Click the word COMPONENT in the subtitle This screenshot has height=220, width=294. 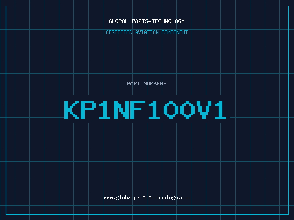(175, 32)
